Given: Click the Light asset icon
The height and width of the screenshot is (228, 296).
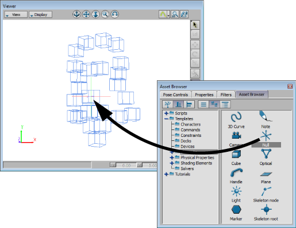Looking at the screenshot, I should (x=236, y=191).
